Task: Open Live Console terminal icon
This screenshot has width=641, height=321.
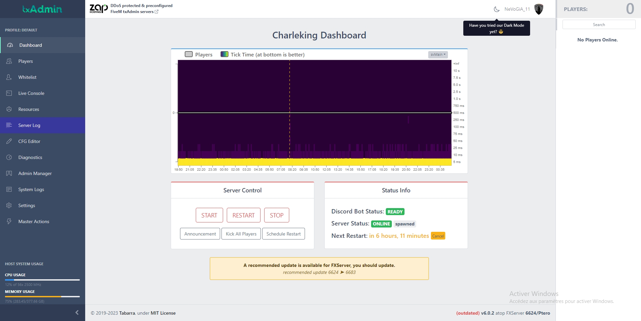Action: (9, 93)
